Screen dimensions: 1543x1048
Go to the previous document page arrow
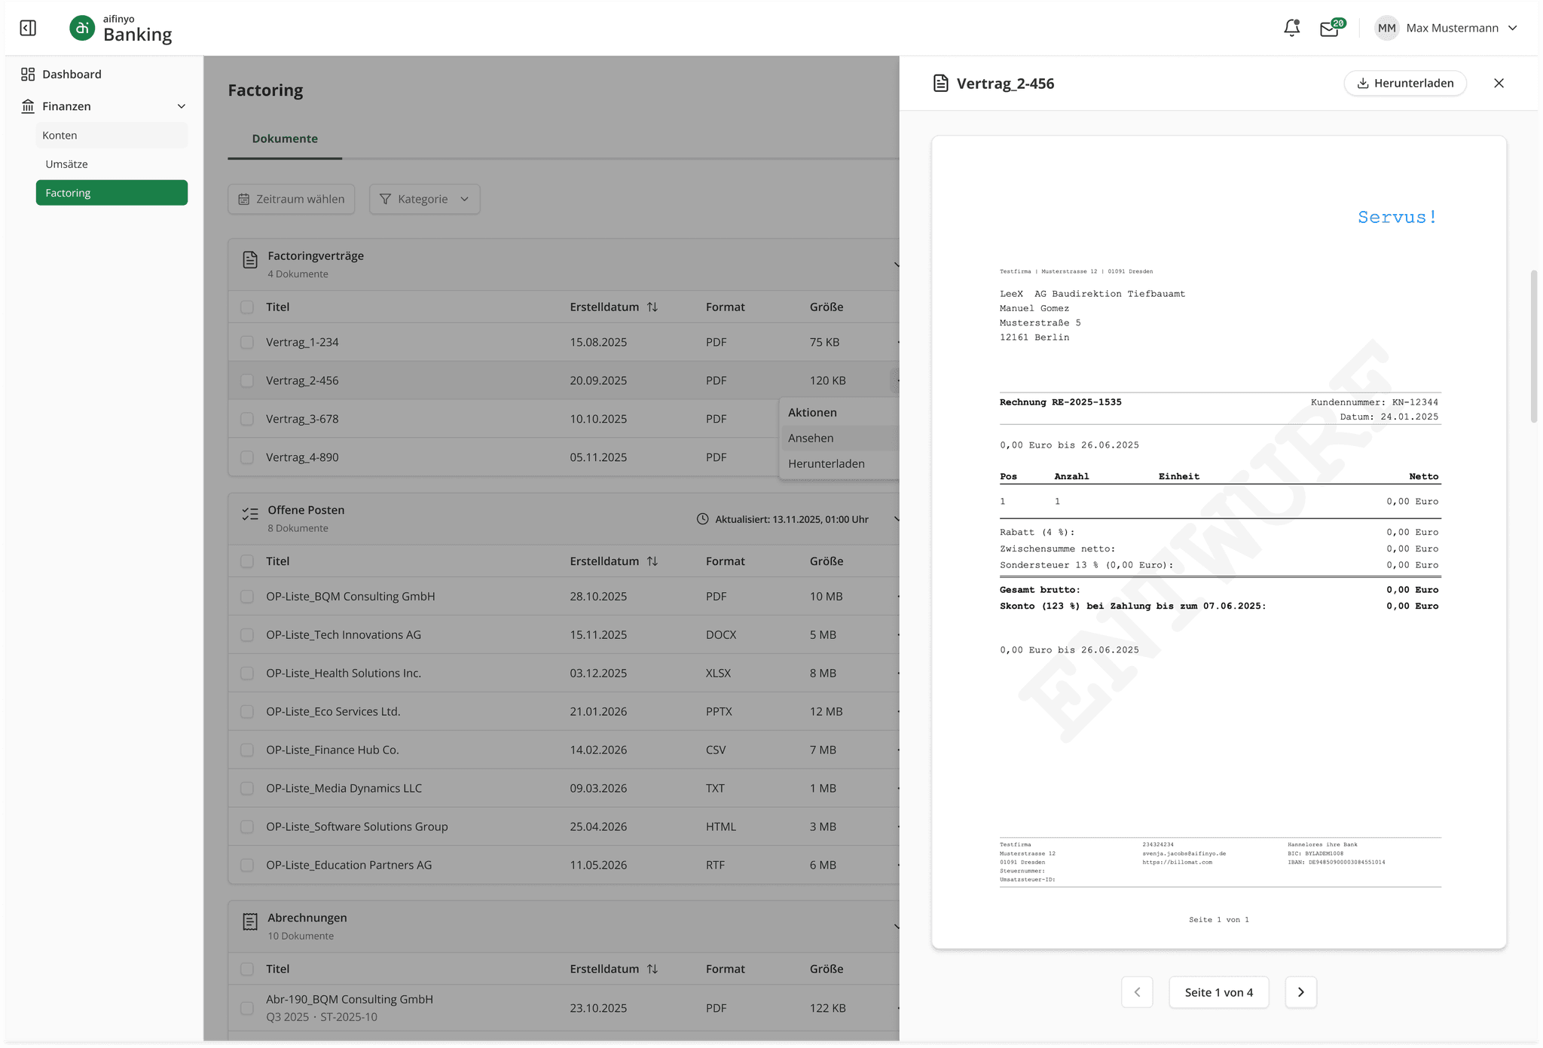pos(1137,992)
